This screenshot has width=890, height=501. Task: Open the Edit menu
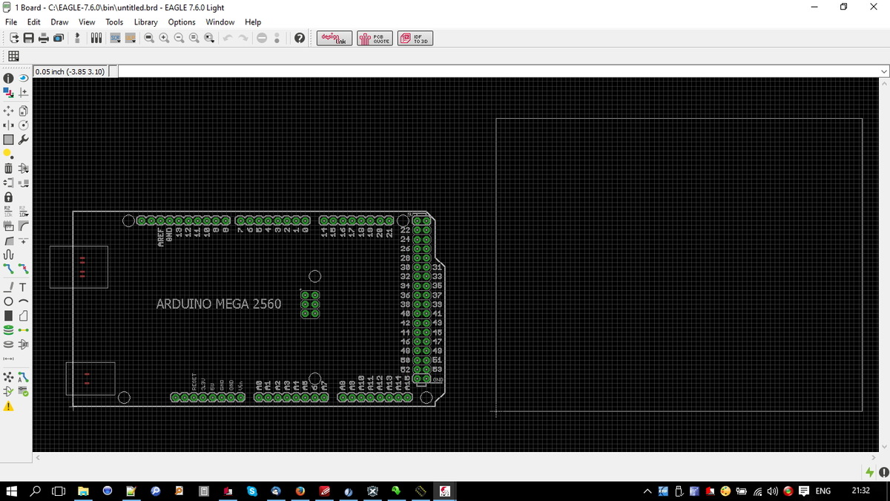pyautogui.click(x=34, y=22)
